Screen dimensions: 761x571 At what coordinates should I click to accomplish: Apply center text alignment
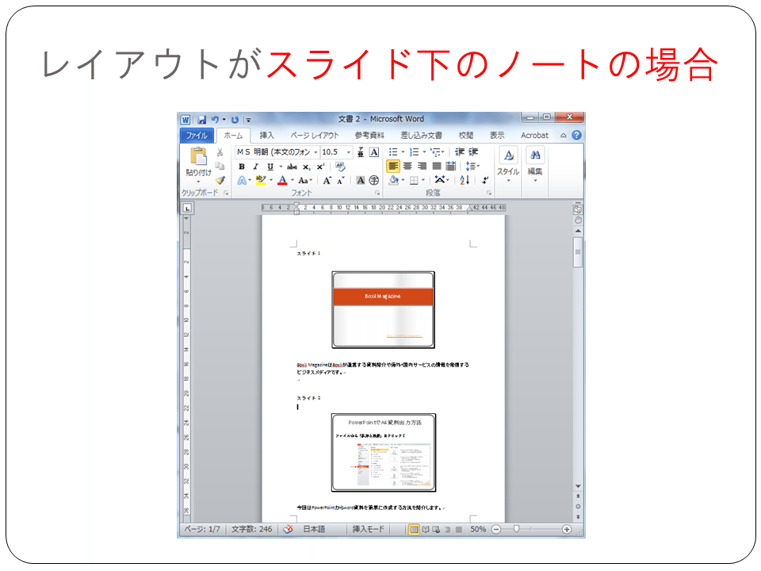click(407, 167)
